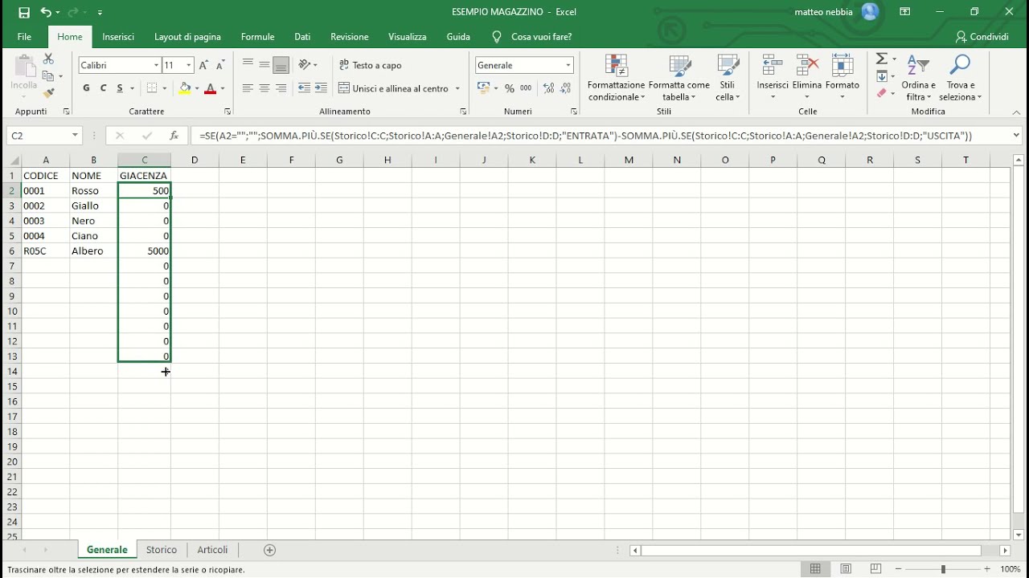
Task: Save the workbook with the Save icon
Action: [24, 12]
